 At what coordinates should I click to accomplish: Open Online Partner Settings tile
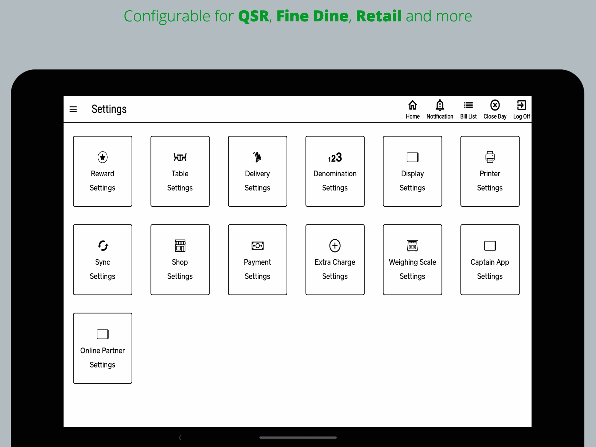[103, 348]
